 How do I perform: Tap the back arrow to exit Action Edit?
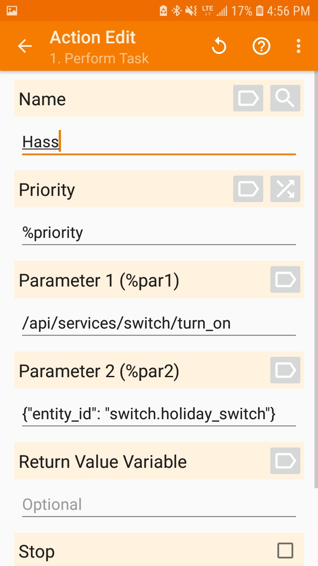tap(25, 46)
